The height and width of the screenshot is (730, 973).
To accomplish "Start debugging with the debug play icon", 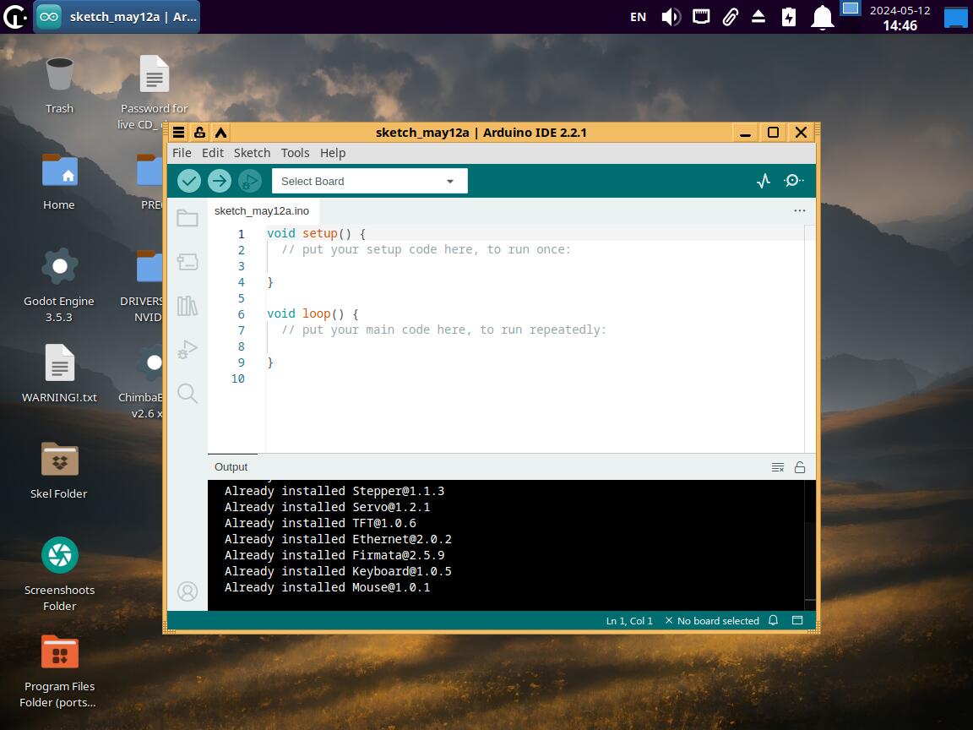I will click(250, 181).
